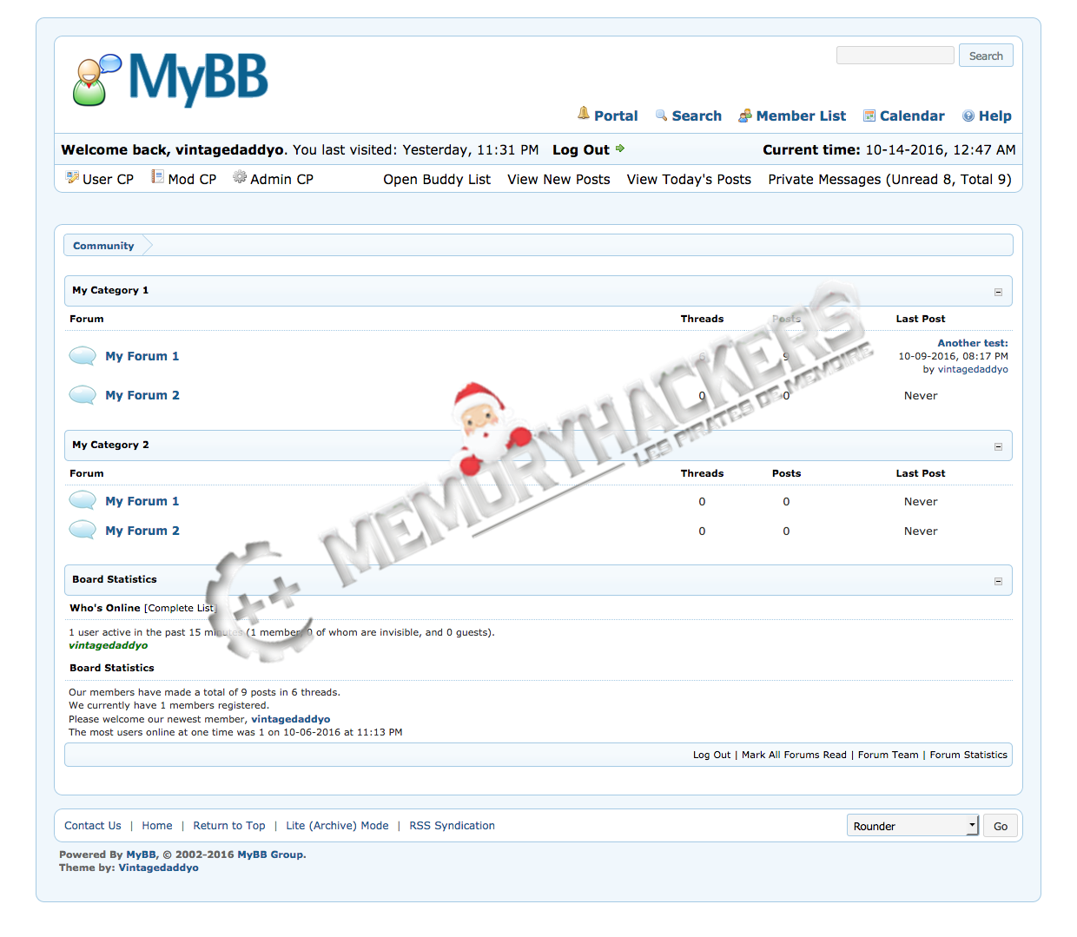Click My Category 1's My Forum 1 bubble icon
1077x937 pixels.
(83, 356)
